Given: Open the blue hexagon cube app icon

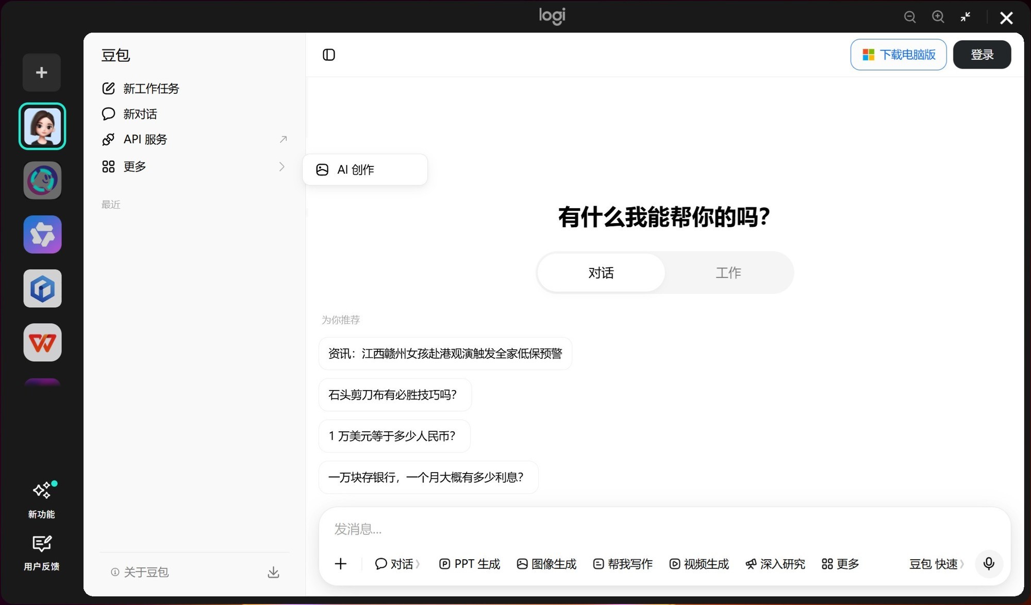Looking at the screenshot, I should [42, 289].
